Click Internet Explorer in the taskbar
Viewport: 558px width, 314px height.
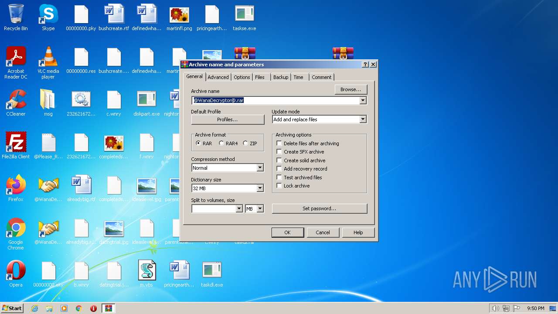[x=34, y=308]
